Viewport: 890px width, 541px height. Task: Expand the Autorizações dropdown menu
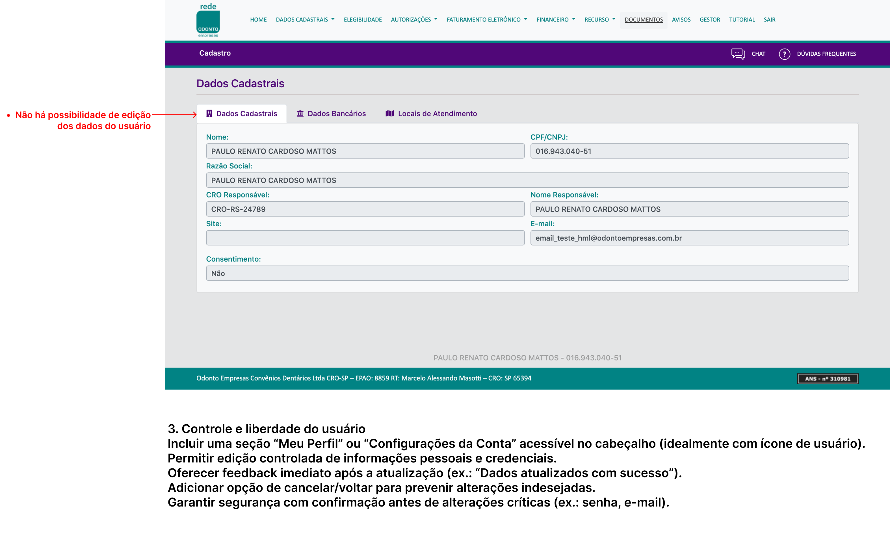coord(414,19)
